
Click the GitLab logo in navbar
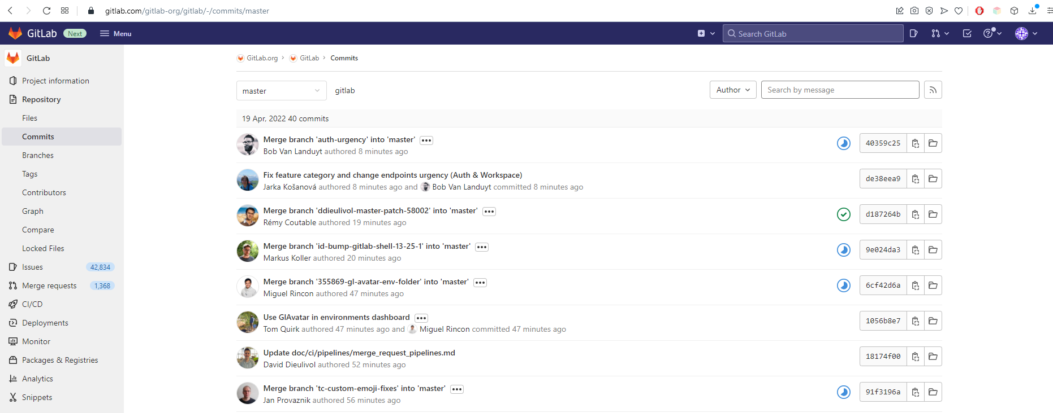click(x=15, y=33)
